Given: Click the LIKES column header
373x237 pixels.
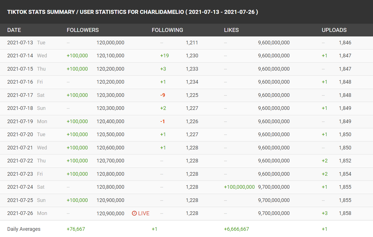Looking at the screenshot, I should point(231,30).
